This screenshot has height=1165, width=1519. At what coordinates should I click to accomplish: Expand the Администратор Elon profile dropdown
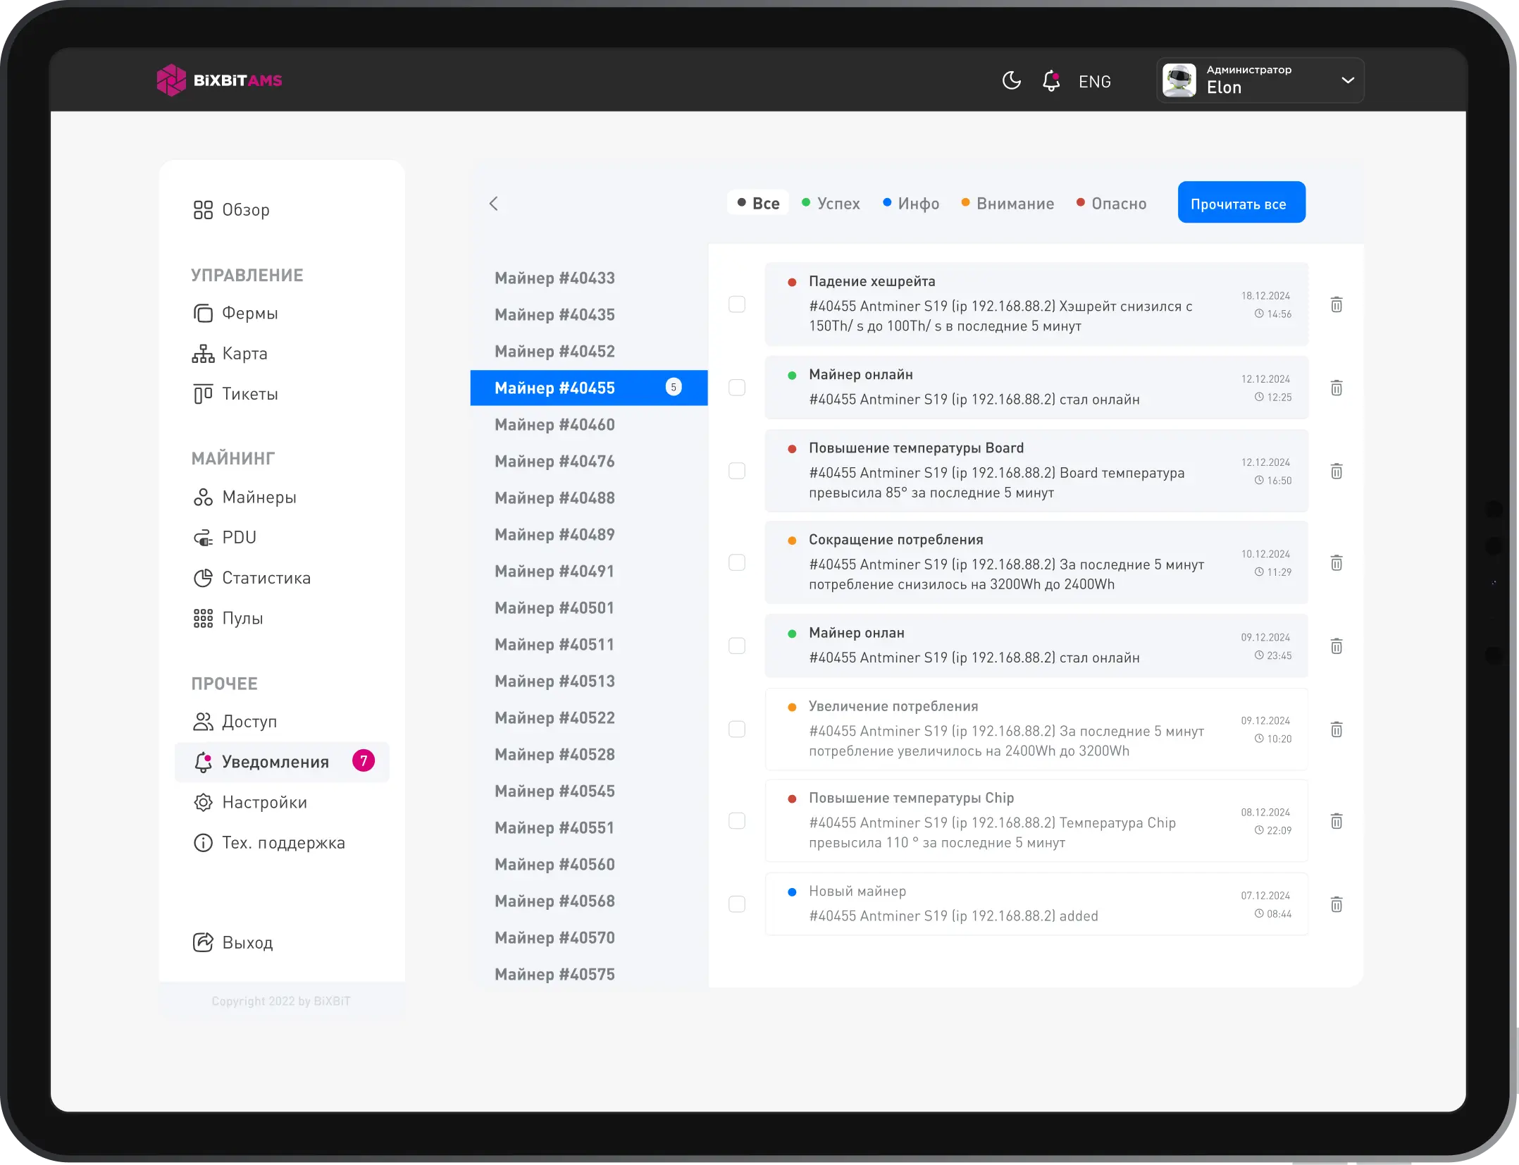click(x=1346, y=80)
